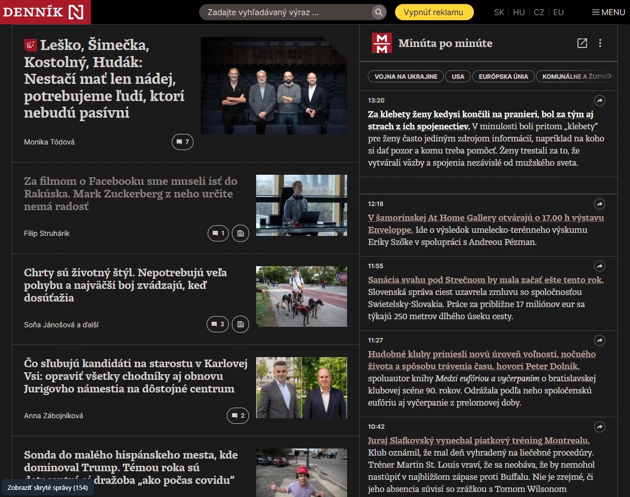Open Karlova Ves mayor candidates article
This screenshot has height=497, width=630.
click(x=135, y=376)
